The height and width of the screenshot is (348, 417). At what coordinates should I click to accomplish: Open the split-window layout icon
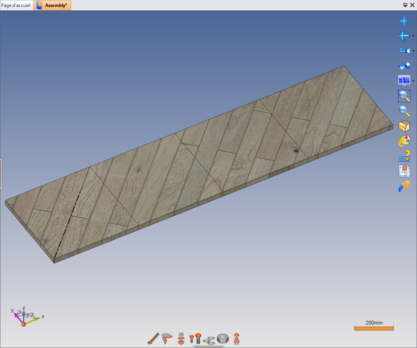pyautogui.click(x=404, y=80)
